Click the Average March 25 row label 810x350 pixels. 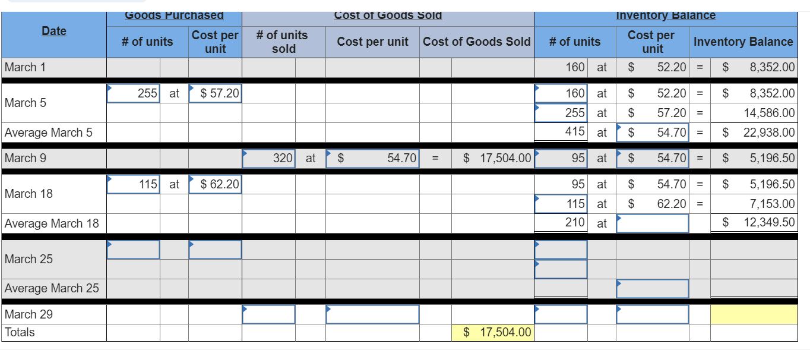(x=52, y=288)
